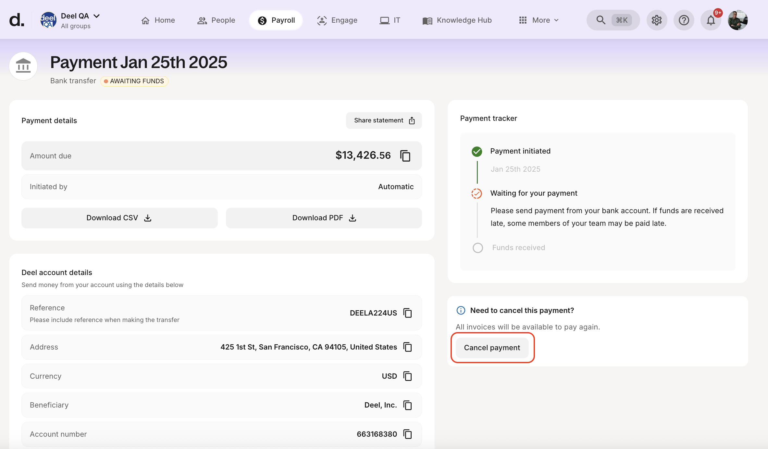The image size is (768, 449).
Task: Copy the amount due value
Action: (405, 156)
